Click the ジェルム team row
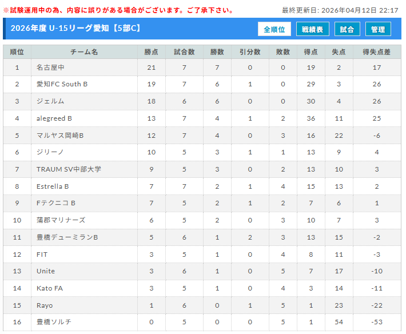The image size is (406, 334). (50, 101)
